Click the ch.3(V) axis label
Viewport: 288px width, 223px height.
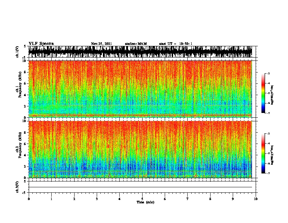tap(17, 187)
